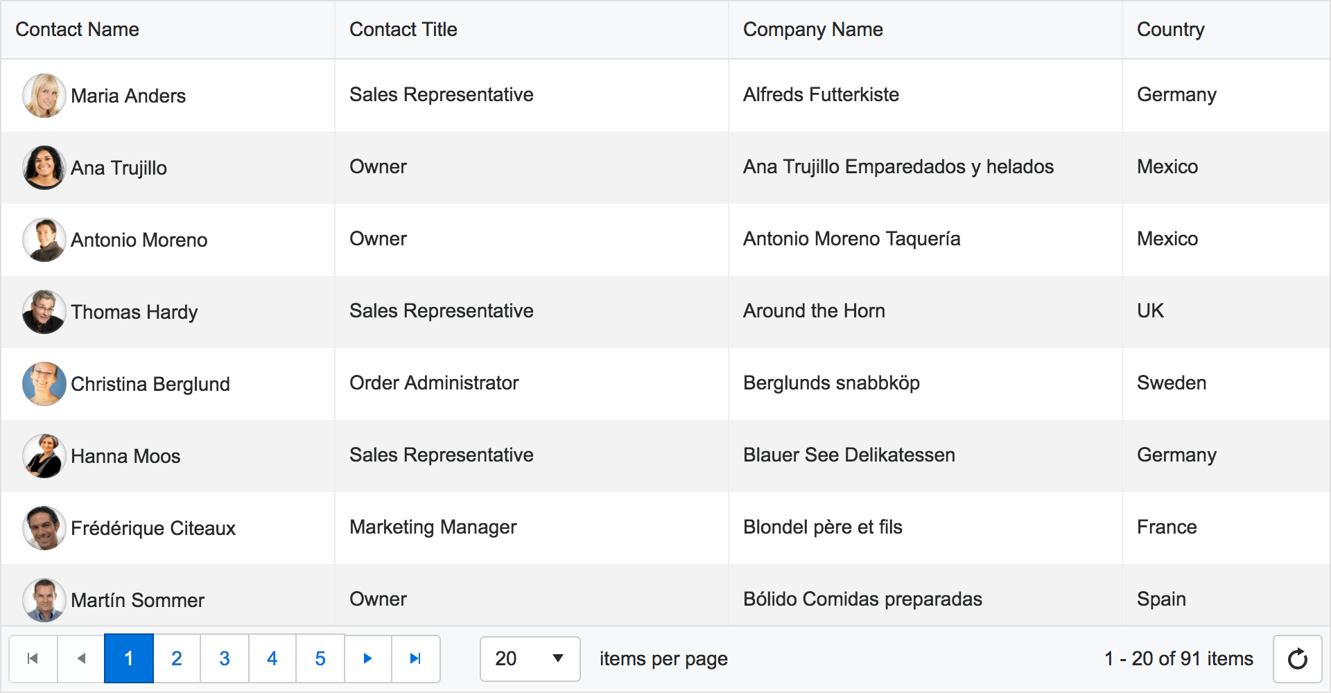
Task: Go to the first page arrow
Action: click(33, 658)
